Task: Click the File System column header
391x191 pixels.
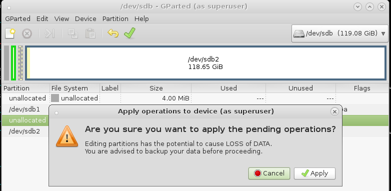Action: click(74, 88)
